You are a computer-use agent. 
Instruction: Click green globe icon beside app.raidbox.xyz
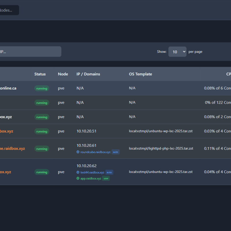click(x=78, y=178)
